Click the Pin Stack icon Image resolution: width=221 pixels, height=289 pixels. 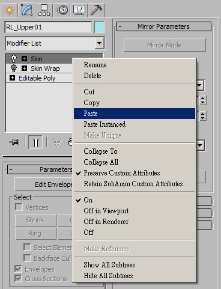pos(14,142)
